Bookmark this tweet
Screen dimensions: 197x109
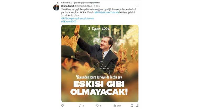click(132, 106)
